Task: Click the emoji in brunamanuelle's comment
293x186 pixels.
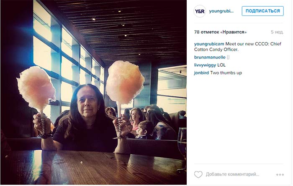Action: pos(228,58)
